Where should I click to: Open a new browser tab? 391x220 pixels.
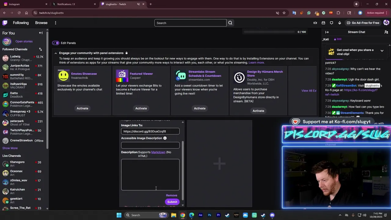(151, 4)
